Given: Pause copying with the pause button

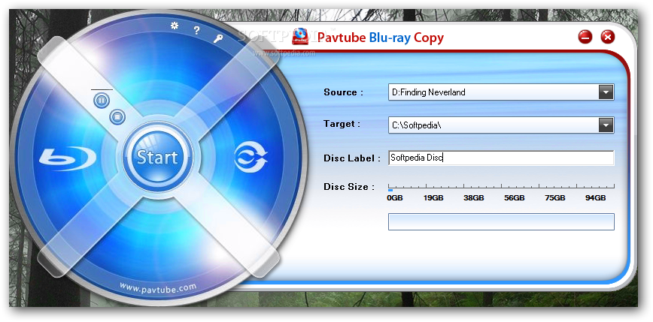Looking at the screenshot, I should click(102, 100).
